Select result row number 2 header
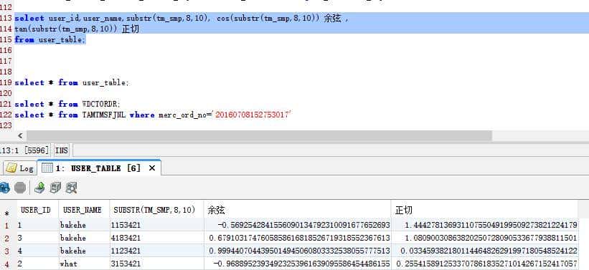589x270 pixels. coord(7,238)
